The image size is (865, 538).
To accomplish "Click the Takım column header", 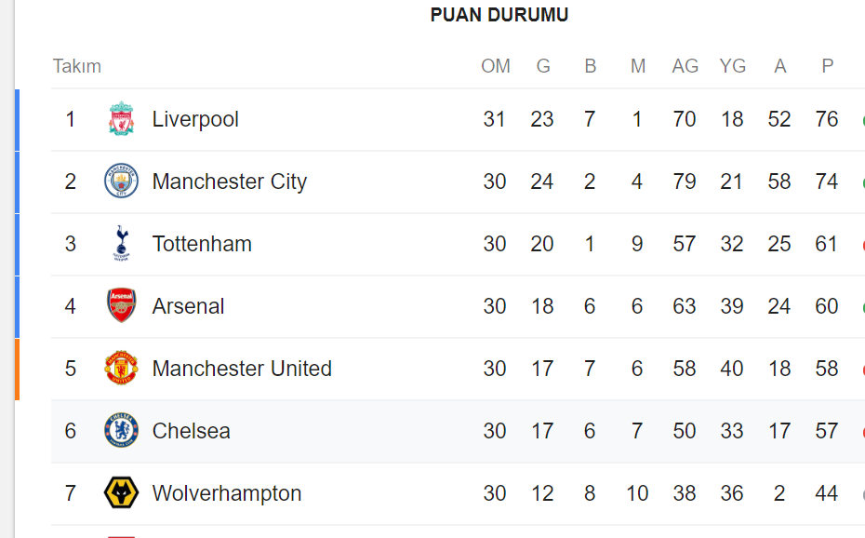I will point(77,66).
